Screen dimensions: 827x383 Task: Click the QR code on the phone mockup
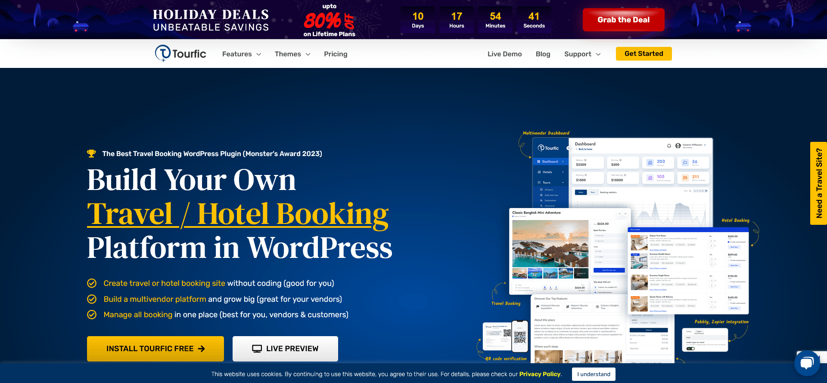click(x=520, y=337)
